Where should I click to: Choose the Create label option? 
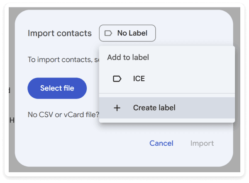(x=167, y=108)
